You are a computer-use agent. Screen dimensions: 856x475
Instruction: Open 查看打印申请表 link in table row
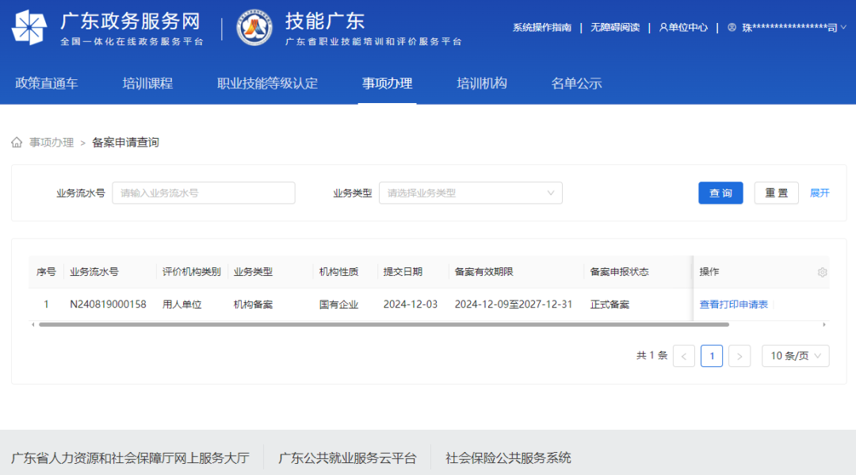click(733, 305)
